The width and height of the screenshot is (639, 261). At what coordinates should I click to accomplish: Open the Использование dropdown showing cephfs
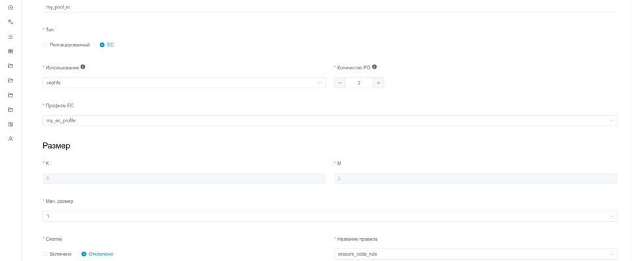(x=184, y=83)
